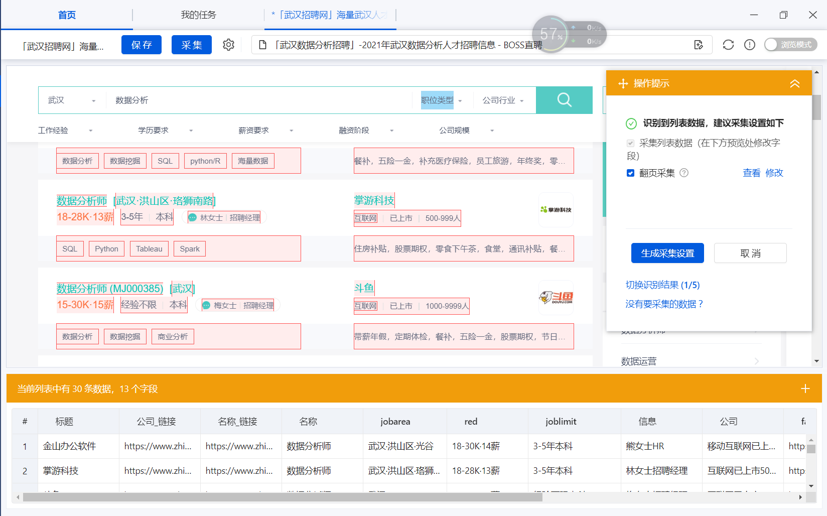Click the Tableau skill tag
The width and height of the screenshot is (827, 516).
point(149,249)
